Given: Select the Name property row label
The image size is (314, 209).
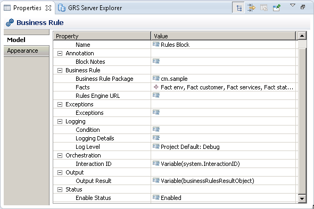Looking at the screenshot, I should pos(83,45).
